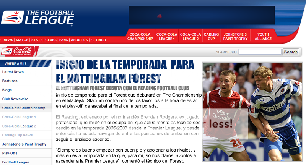
Task: Click the Play-Offs sidebar link
Action: click(x=10, y=153)
